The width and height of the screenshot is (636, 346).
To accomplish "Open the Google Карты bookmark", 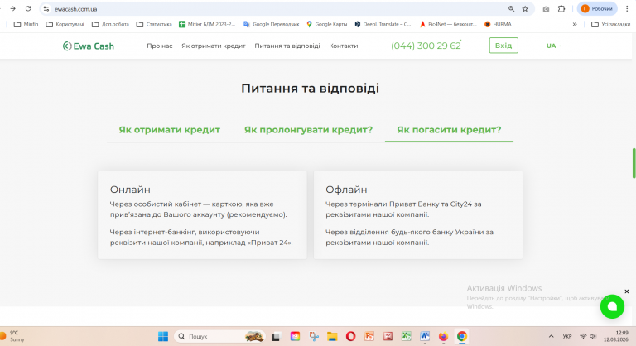I will tap(327, 24).
